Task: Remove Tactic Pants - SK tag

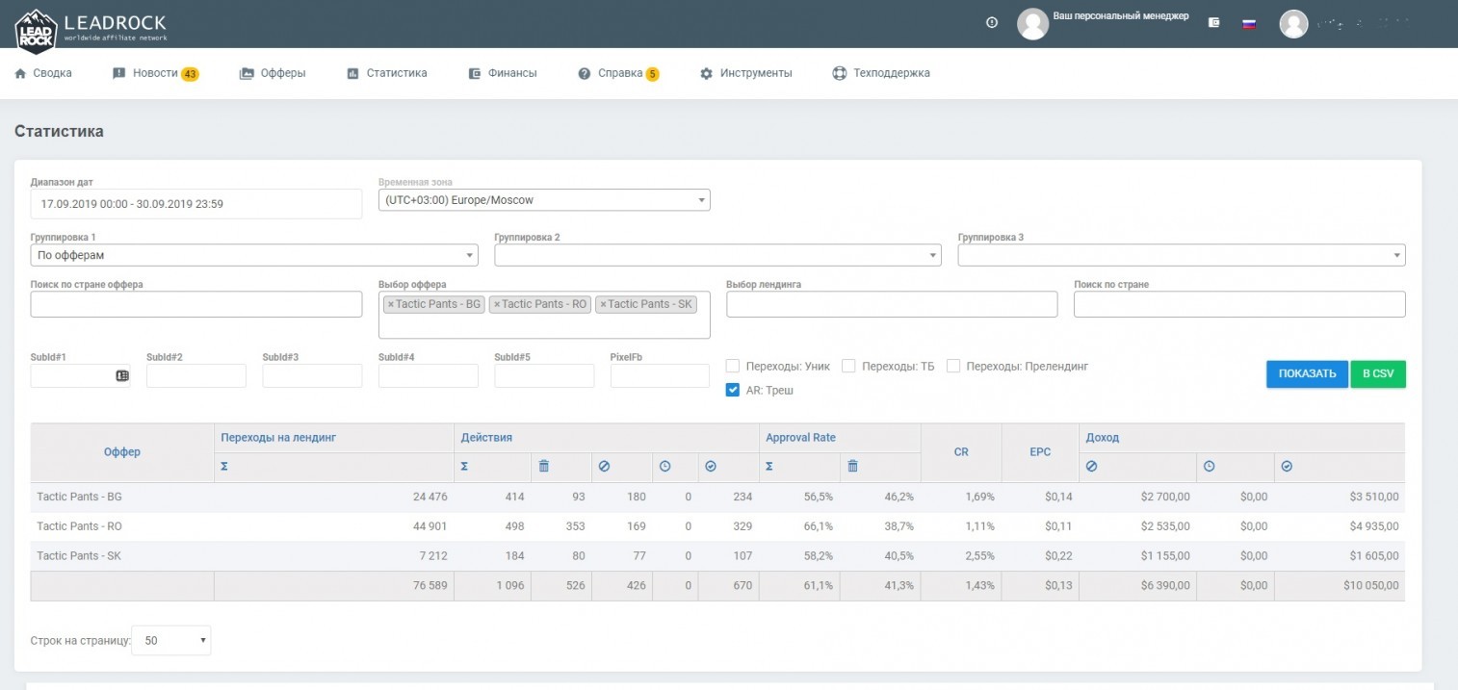Action: pyautogui.click(x=603, y=304)
